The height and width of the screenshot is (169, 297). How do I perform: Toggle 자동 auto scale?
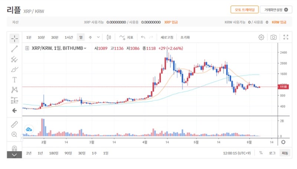click(x=285, y=153)
